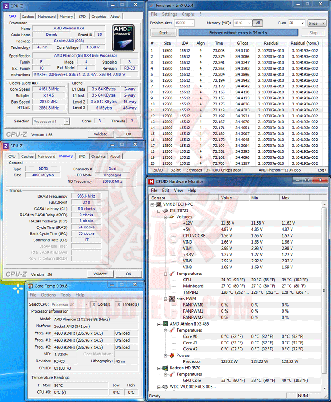
Task: Click the Hardware Monitor red H title icon
Action: coord(151,181)
